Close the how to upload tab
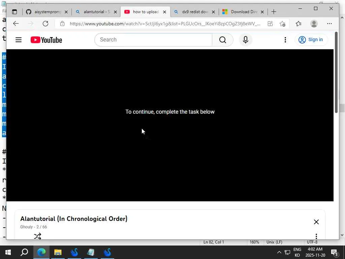This screenshot has width=345, height=259. [164, 12]
